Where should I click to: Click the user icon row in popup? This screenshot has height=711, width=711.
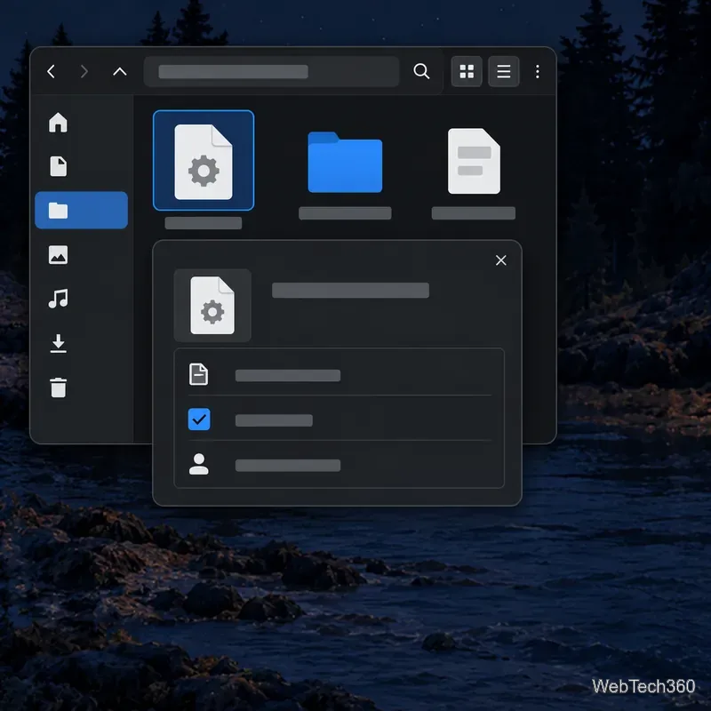pos(340,465)
